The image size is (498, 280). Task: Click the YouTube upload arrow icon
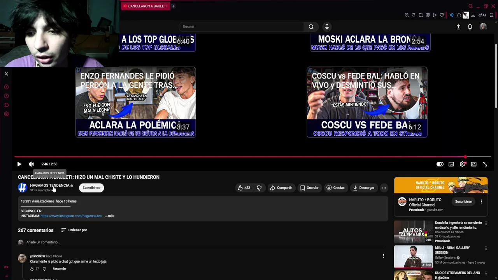point(458,27)
